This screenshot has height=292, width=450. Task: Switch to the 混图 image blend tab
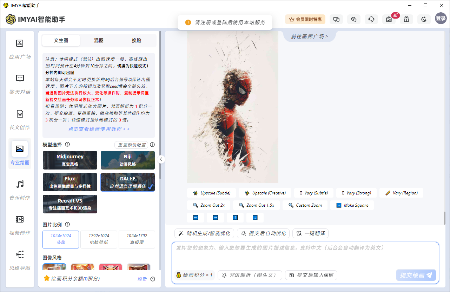(99, 41)
